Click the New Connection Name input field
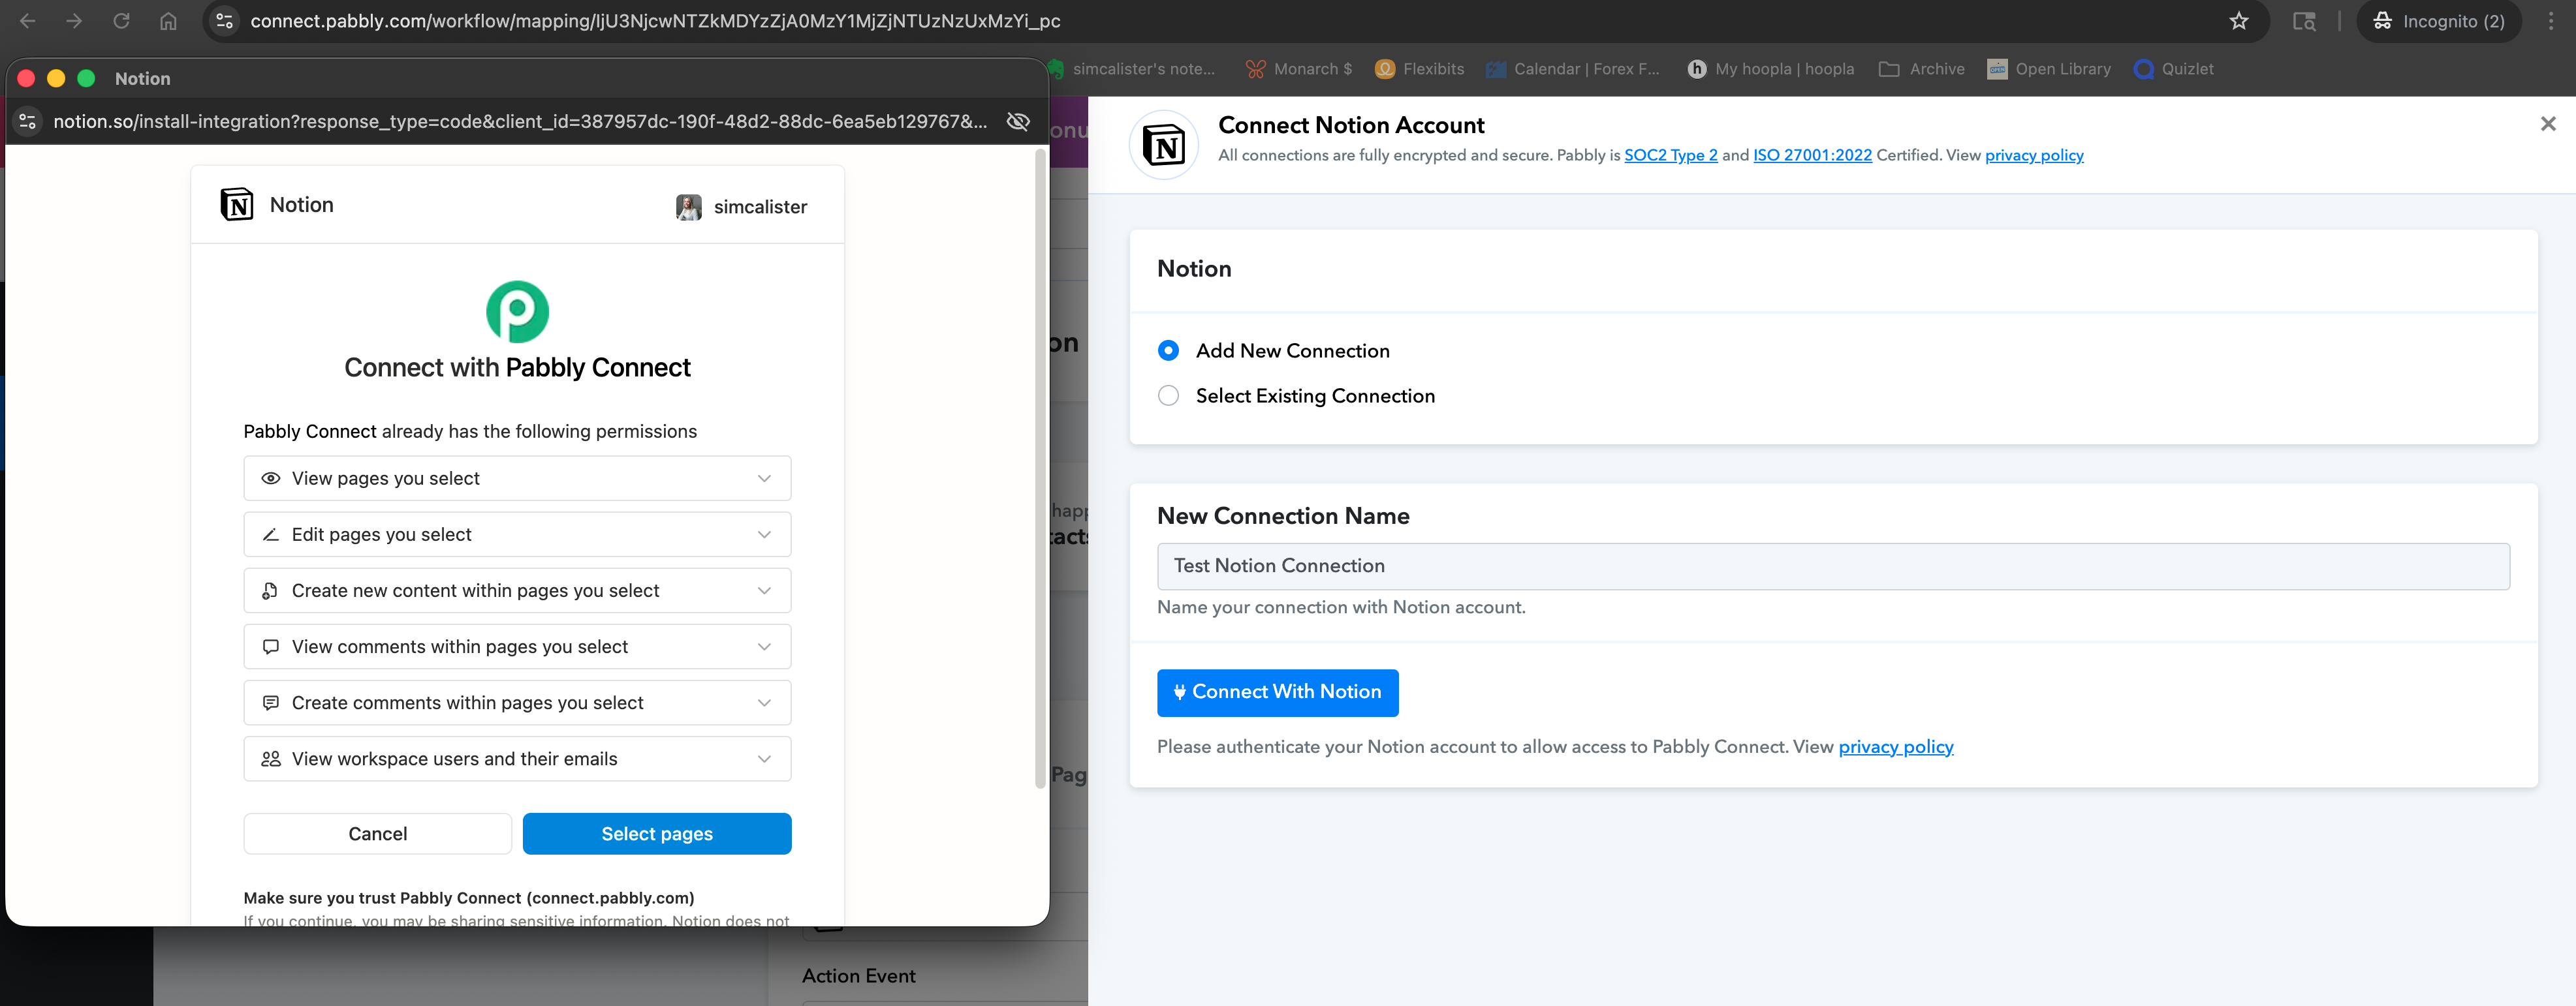The width and height of the screenshot is (2576, 1006). tap(1832, 566)
